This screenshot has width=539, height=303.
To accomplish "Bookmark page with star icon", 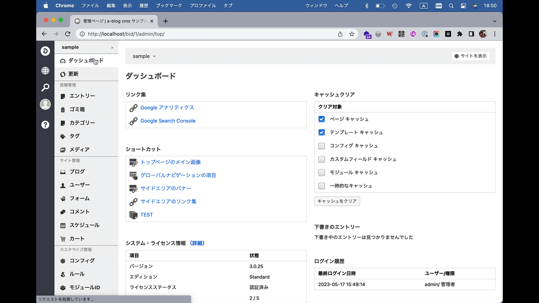I will 352,34.
